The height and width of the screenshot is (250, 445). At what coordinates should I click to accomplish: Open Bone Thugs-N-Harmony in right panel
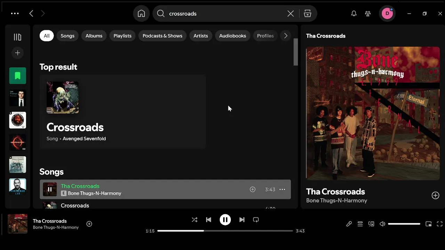pyautogui.click(x=337, y=200)
